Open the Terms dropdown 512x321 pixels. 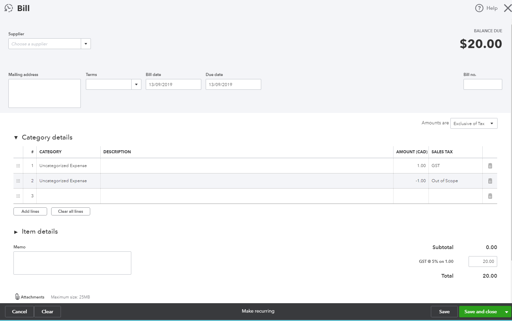pos(136,84)
